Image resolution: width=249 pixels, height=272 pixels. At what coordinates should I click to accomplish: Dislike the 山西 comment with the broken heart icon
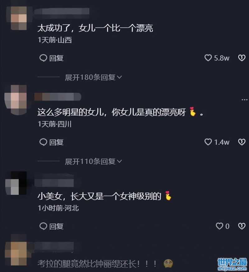242,58
